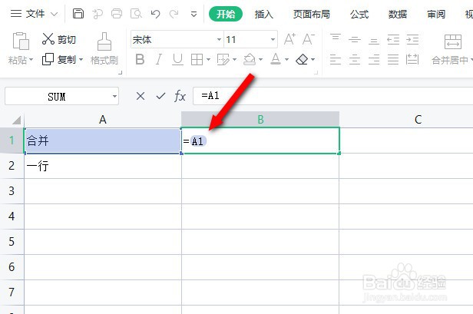Expand the clear eraser dropdown arrow
Screen dimensions: 473x314
point(313,59)
